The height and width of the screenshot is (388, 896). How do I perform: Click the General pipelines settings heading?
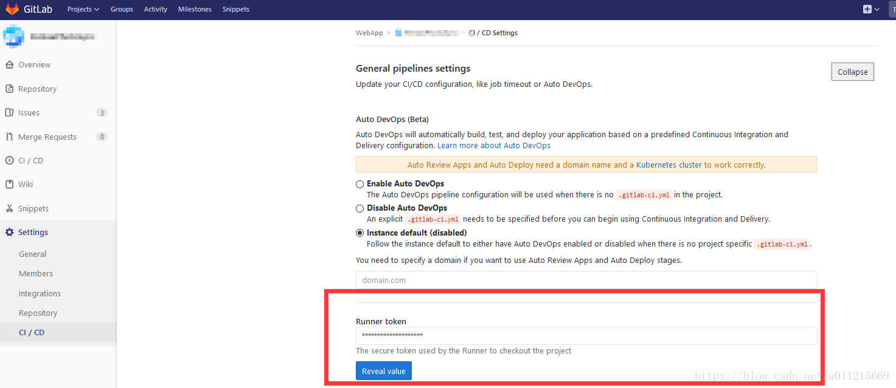point(413,69)
